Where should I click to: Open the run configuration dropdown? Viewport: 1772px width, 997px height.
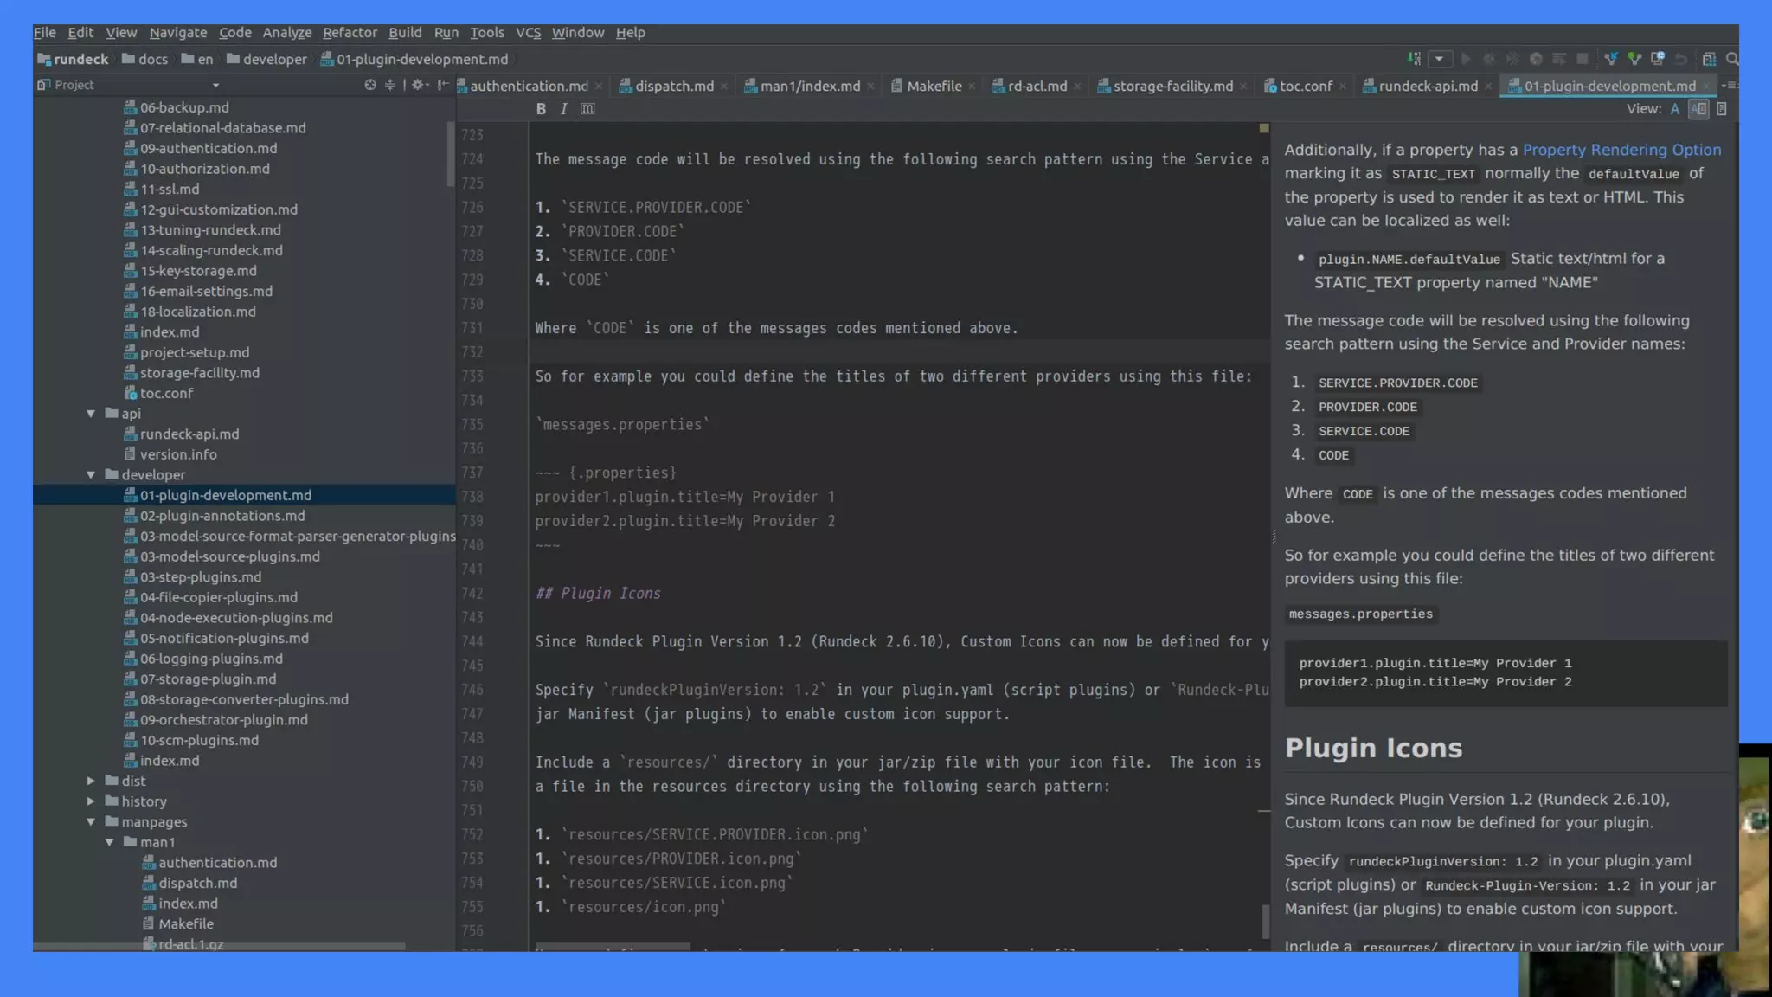click(x=1439, y=59)
